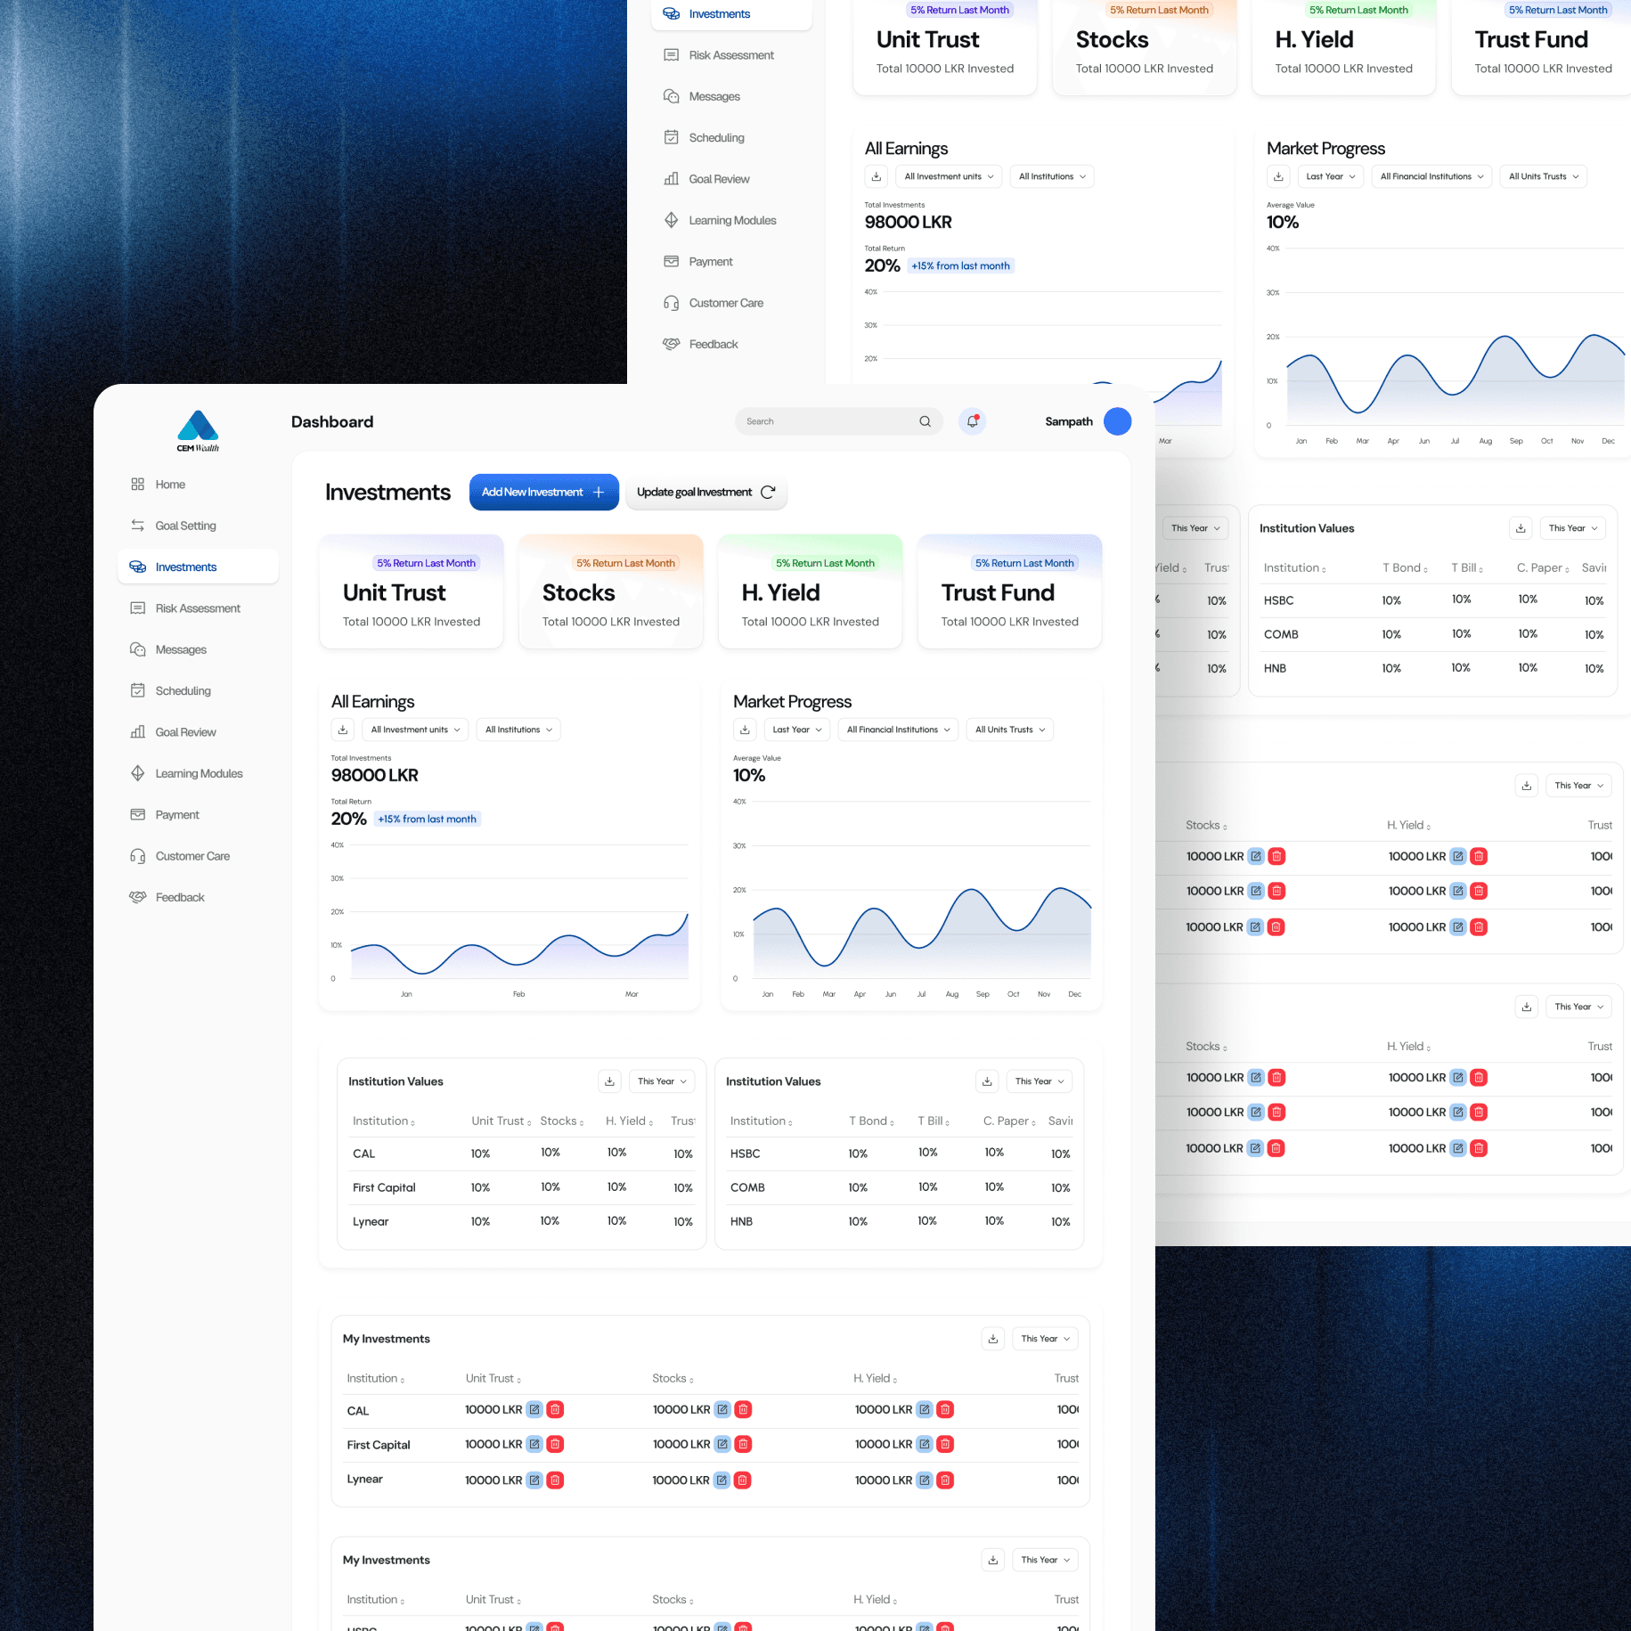This screenshot has width=1631, height=1631.
Task: Click HSBC row in front Institution Values table
Action: pyautogui.click(x=900, y=1154)
